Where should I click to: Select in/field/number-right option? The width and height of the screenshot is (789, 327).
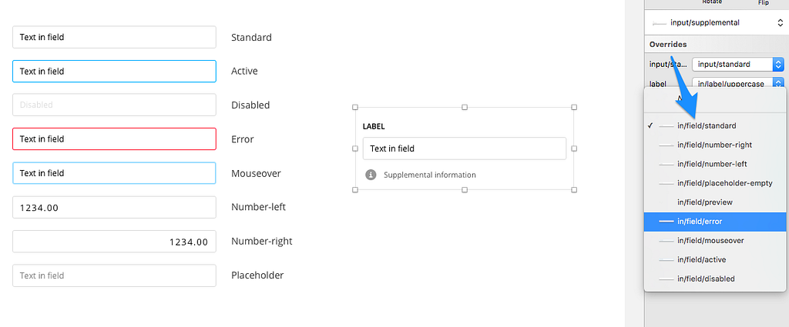coord(715,145)
